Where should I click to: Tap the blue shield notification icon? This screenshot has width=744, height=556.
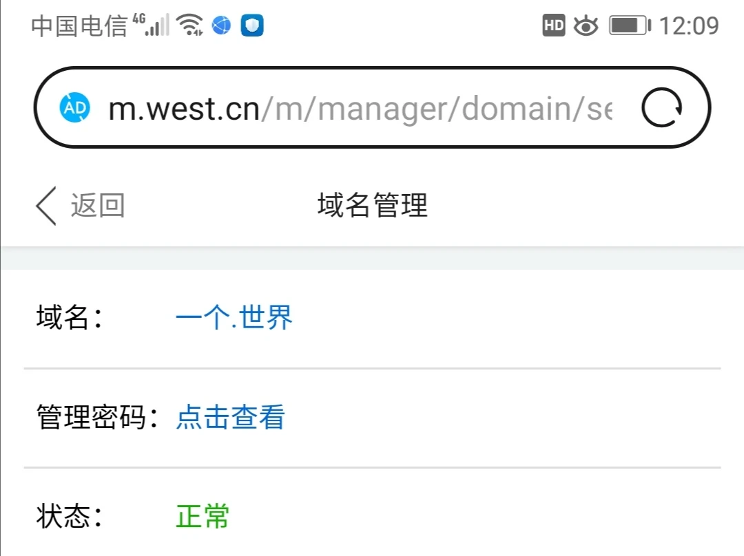pyautogui.click(x=252, y=26)
